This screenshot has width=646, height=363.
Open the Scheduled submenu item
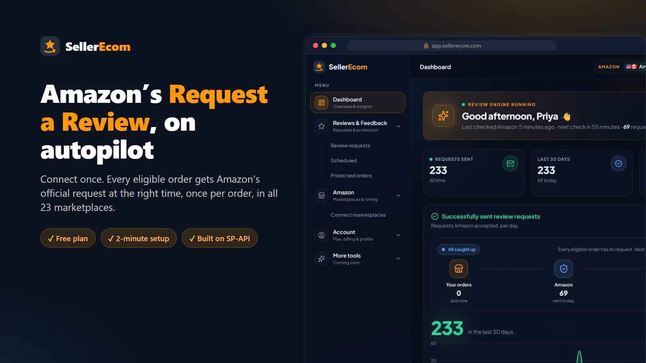[344, 161]
